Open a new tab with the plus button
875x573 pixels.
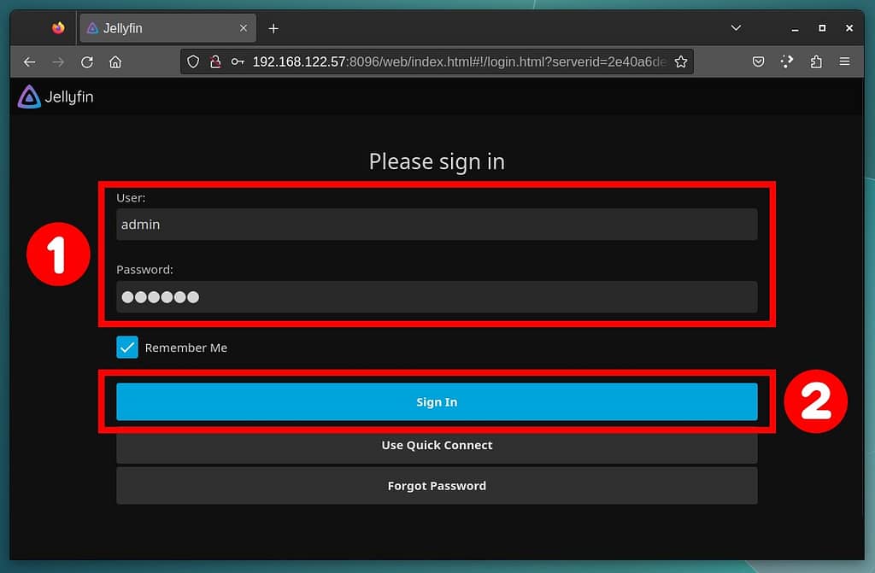(x=273, y=28)
